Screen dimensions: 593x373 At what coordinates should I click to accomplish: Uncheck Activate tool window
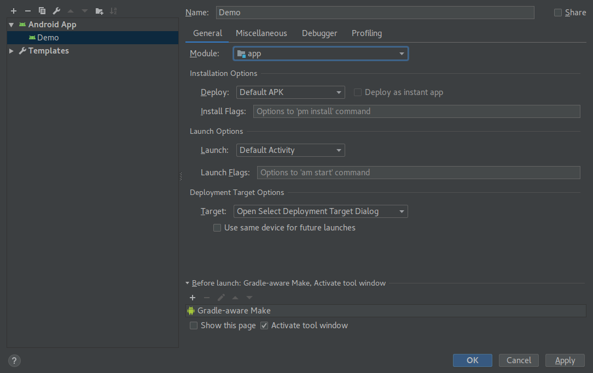(264, 325)
